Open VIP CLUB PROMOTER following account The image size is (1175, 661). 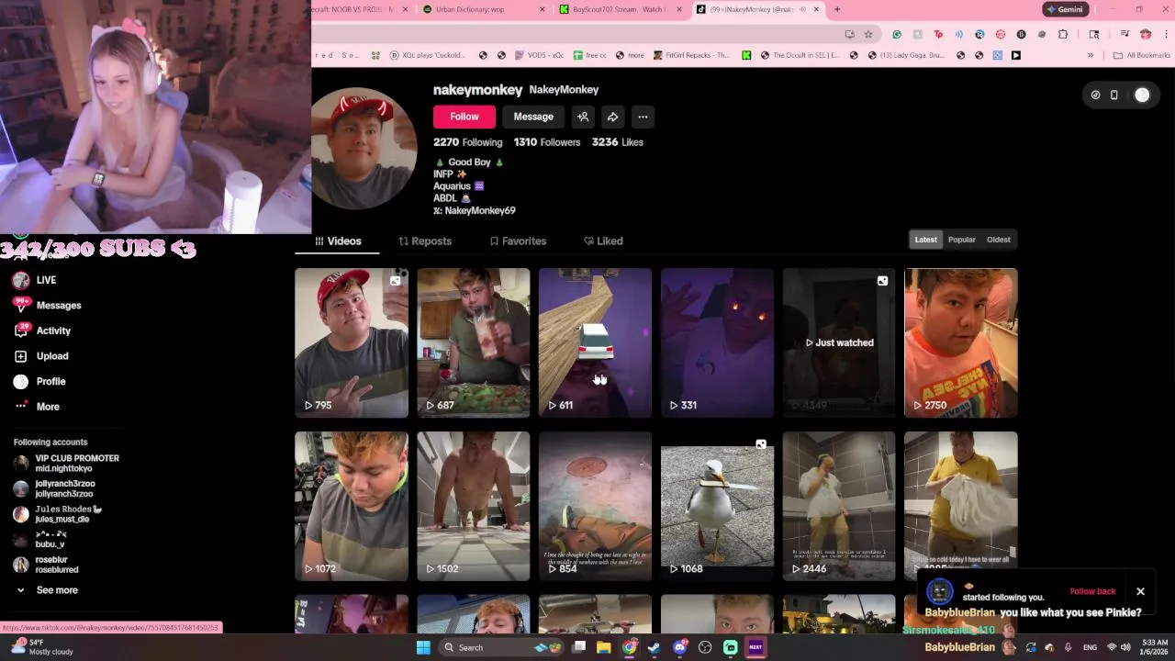(x=67, y=463)
